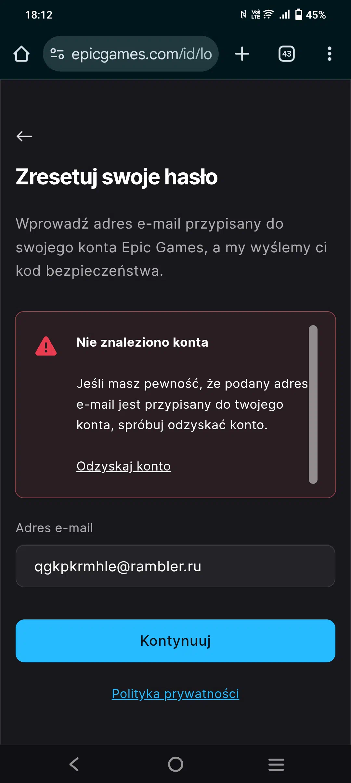Open the Polityka prywatności link
Image resolution: width=351 pixels, height=783 pixels.
[175, 694]
